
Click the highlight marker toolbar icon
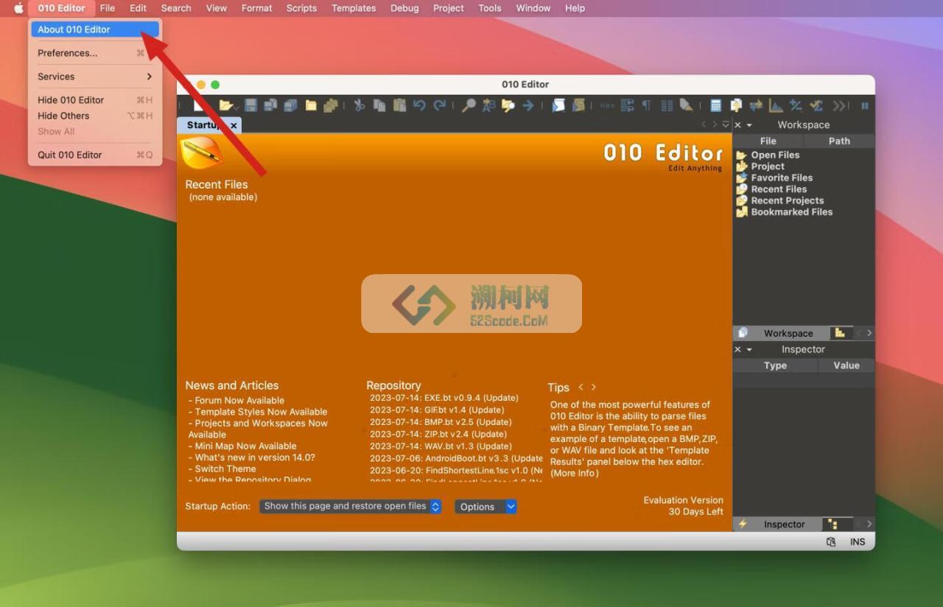coord(686,105)
